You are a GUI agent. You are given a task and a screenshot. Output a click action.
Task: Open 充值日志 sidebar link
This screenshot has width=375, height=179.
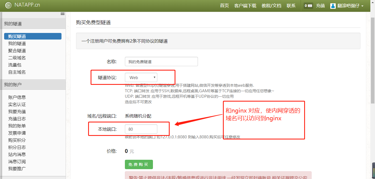[17, 119]
